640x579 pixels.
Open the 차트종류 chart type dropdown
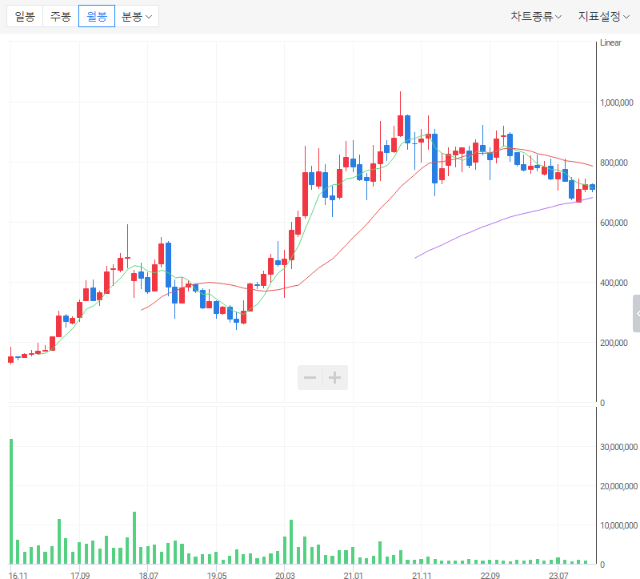[536, 16]
